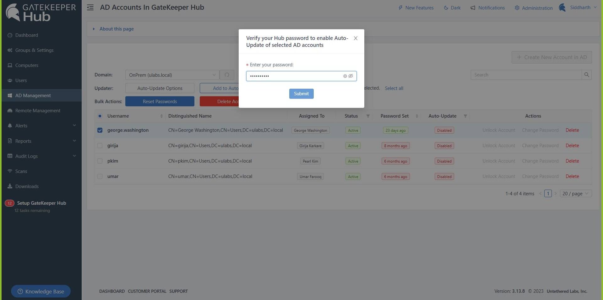Click Change Password for pkim

click(540, 161)
